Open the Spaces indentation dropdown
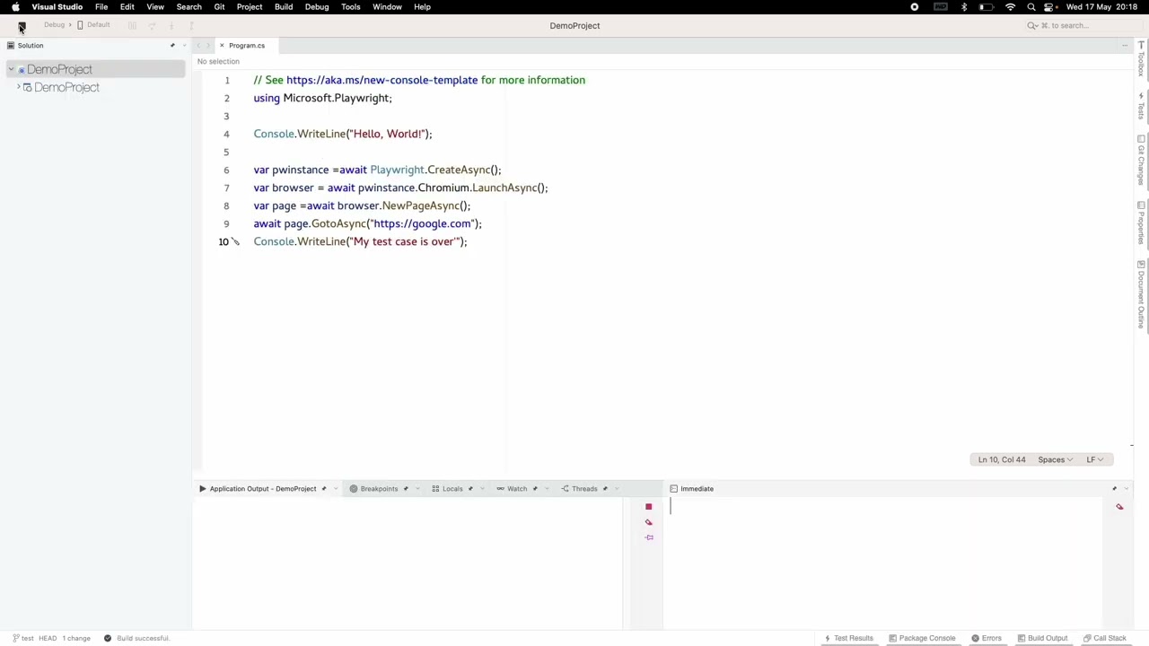Screen dimensions: 1149x646 [1055, 459]
